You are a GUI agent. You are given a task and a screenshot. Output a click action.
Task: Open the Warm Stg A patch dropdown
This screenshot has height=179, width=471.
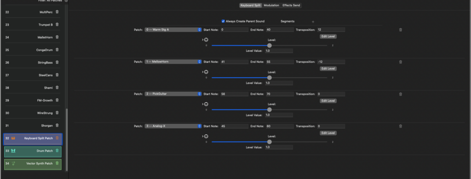[173, 30]
